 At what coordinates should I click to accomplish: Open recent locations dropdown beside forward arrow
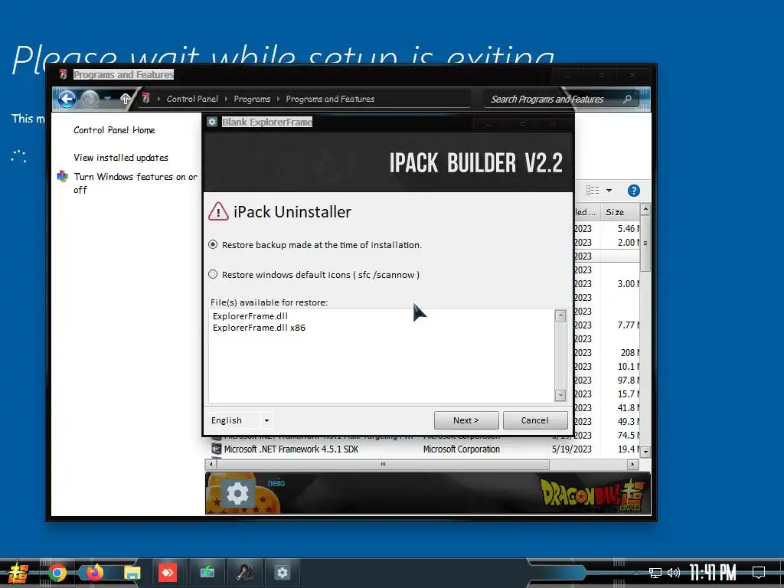(x=107, y=99)
